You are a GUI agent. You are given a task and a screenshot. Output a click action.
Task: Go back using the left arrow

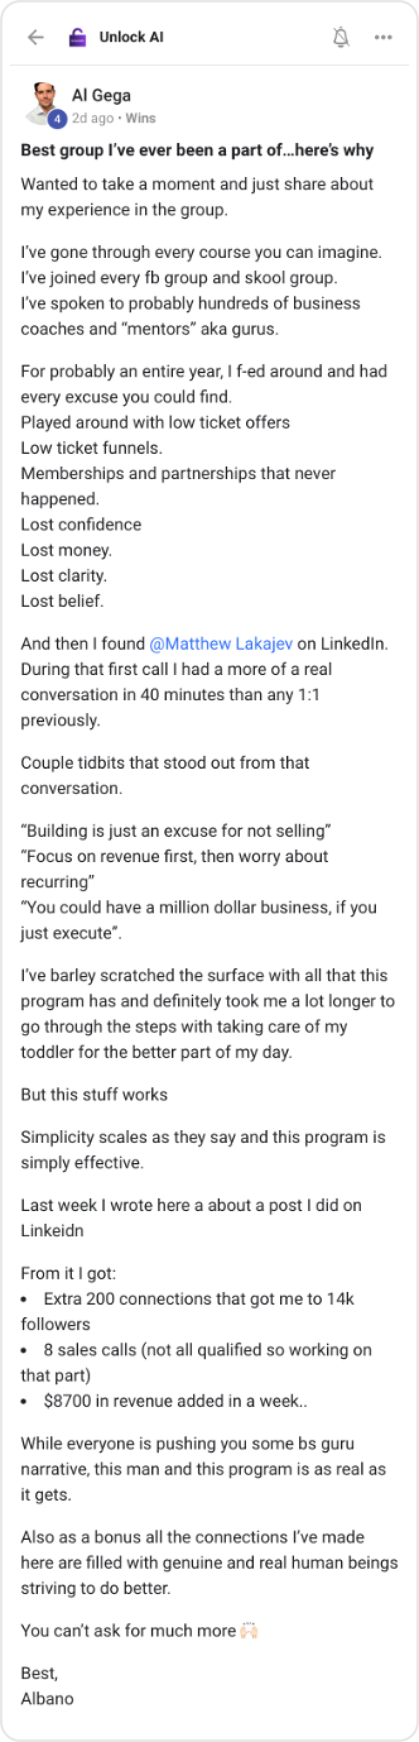36,37
